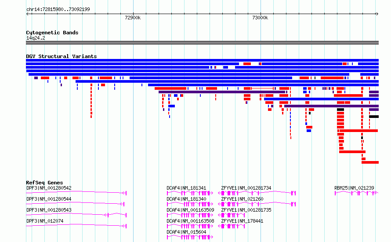391x242 pixels.
Task: Click the gene model under ZFYVE1|NM_001281735
Action: tap(232, 215)
